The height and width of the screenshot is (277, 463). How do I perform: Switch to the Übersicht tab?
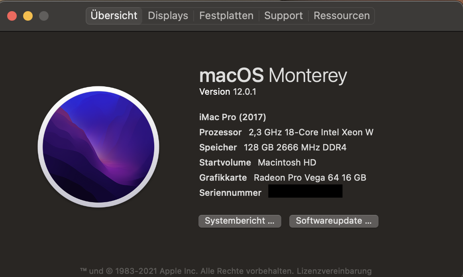tap(114, 16)
